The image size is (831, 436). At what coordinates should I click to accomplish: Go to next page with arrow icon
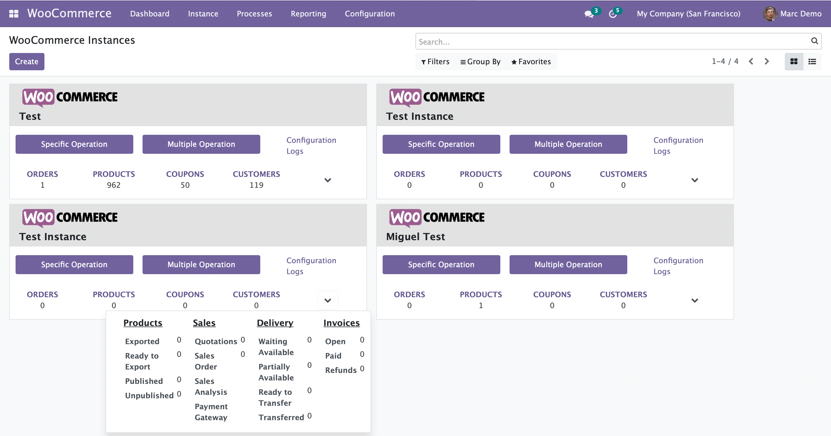click(767, 61)
